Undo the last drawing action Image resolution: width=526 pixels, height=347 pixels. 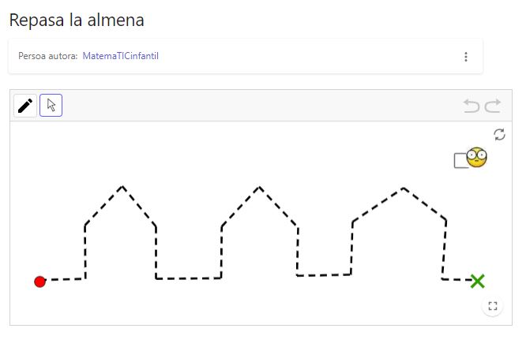472,106
